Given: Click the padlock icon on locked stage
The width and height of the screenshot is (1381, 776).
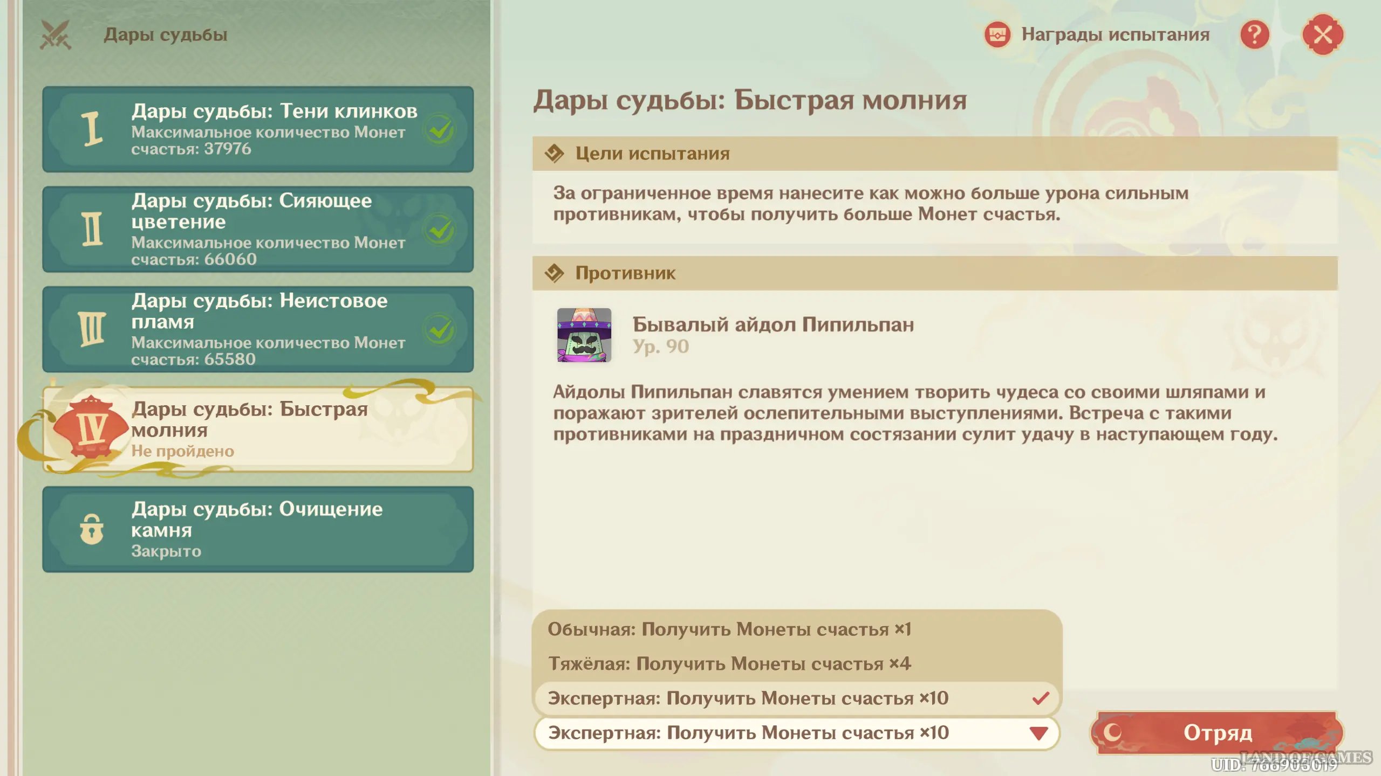Looking at the screenshot, I should click(92, 529).
